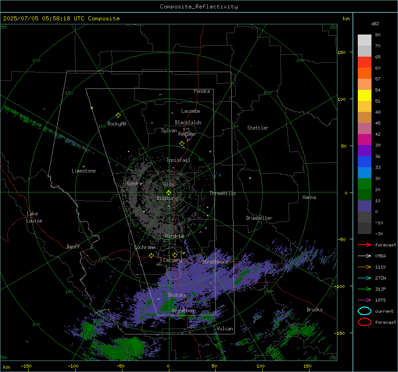Click the green 31JP arrow legend icon

point(364,289)
